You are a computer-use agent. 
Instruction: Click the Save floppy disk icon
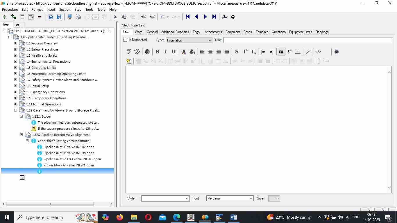click(59, 17)
